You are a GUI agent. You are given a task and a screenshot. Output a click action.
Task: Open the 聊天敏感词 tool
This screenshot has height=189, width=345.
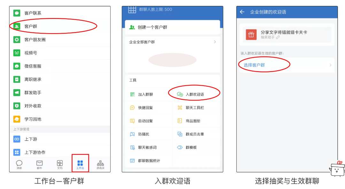tap(147, 147)
